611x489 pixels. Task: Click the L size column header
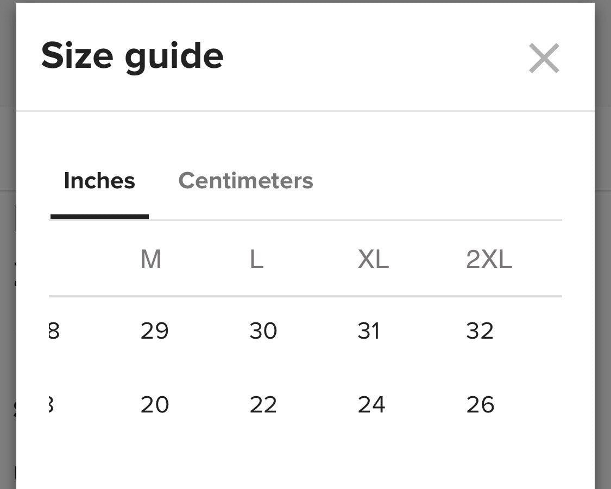(x=256, y=260)
